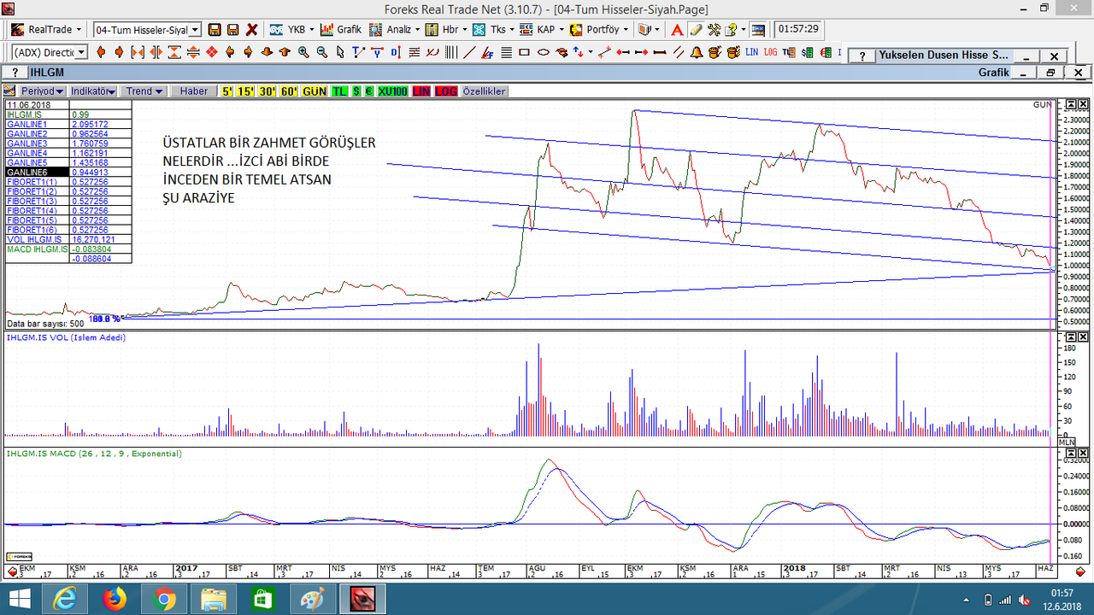Screen dimensions: 1094x615
Task: Open Chrome from the taskbar
Action: click(166, 599)
